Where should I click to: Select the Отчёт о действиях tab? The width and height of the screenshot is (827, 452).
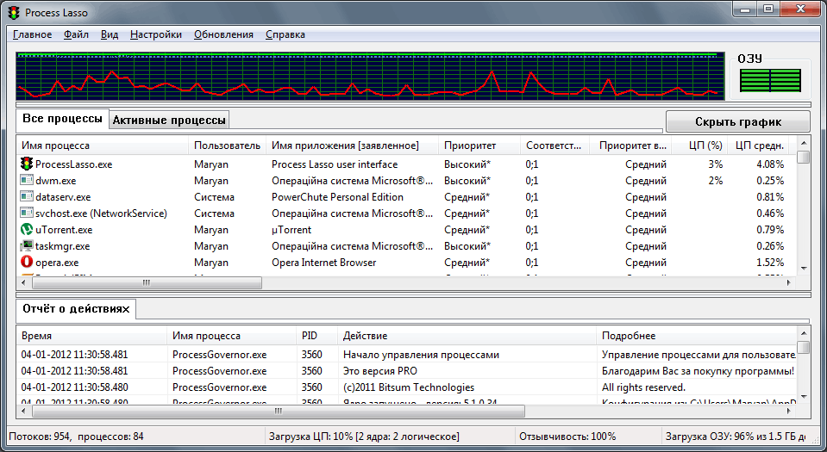76,309
